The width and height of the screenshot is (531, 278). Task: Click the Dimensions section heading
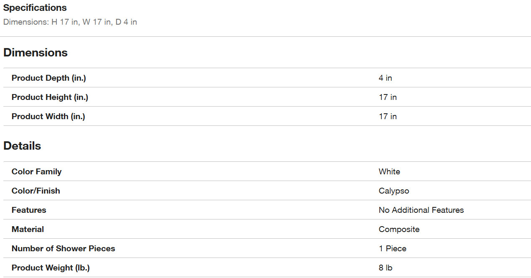click(x=35, y=53)
